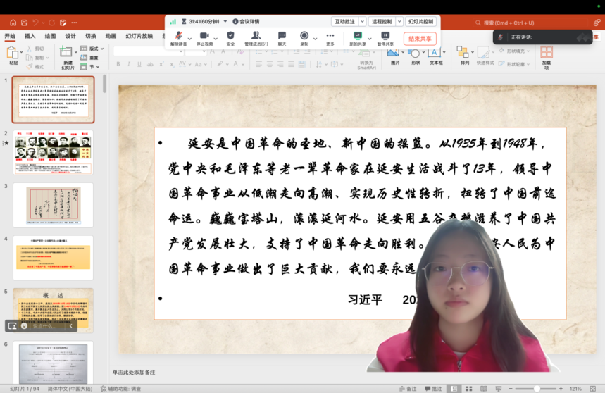This screenshot has width=605, height=393.
Task: Open the 聊天 chat icon
Action: tap(282, 36)
